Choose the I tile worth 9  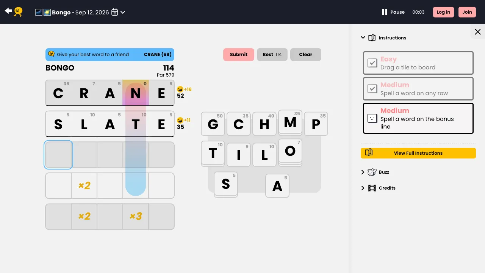click(239, 155)
